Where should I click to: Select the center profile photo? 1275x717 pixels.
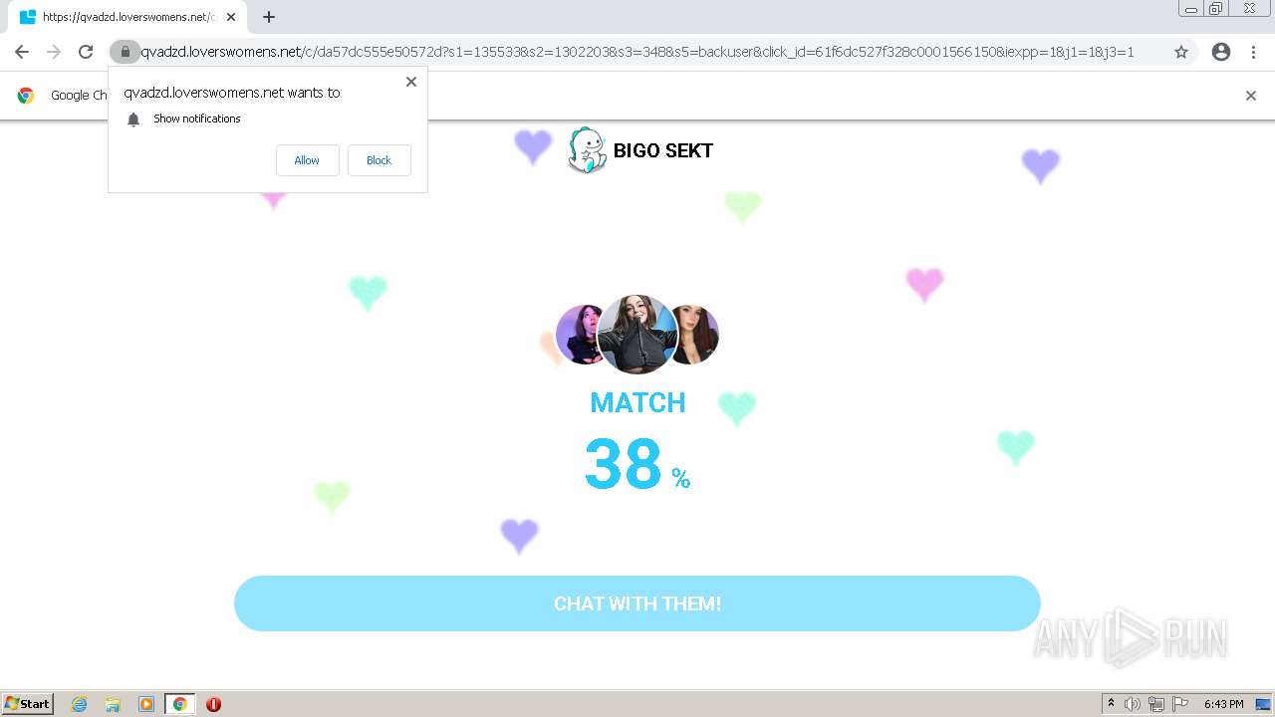(637, 335)
